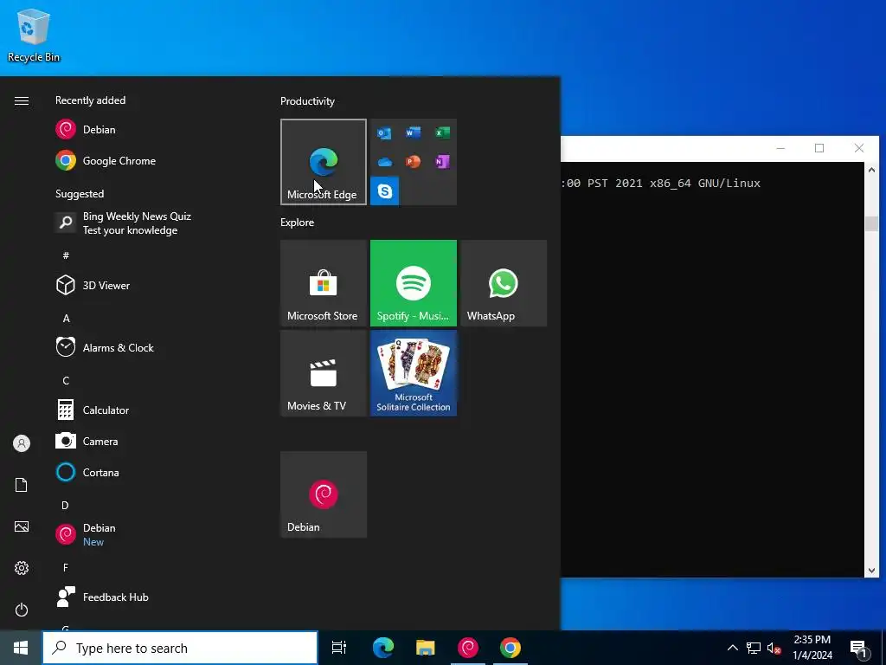
Task: Click terminal scrollbar down arrow
Action: click(871, 571)
